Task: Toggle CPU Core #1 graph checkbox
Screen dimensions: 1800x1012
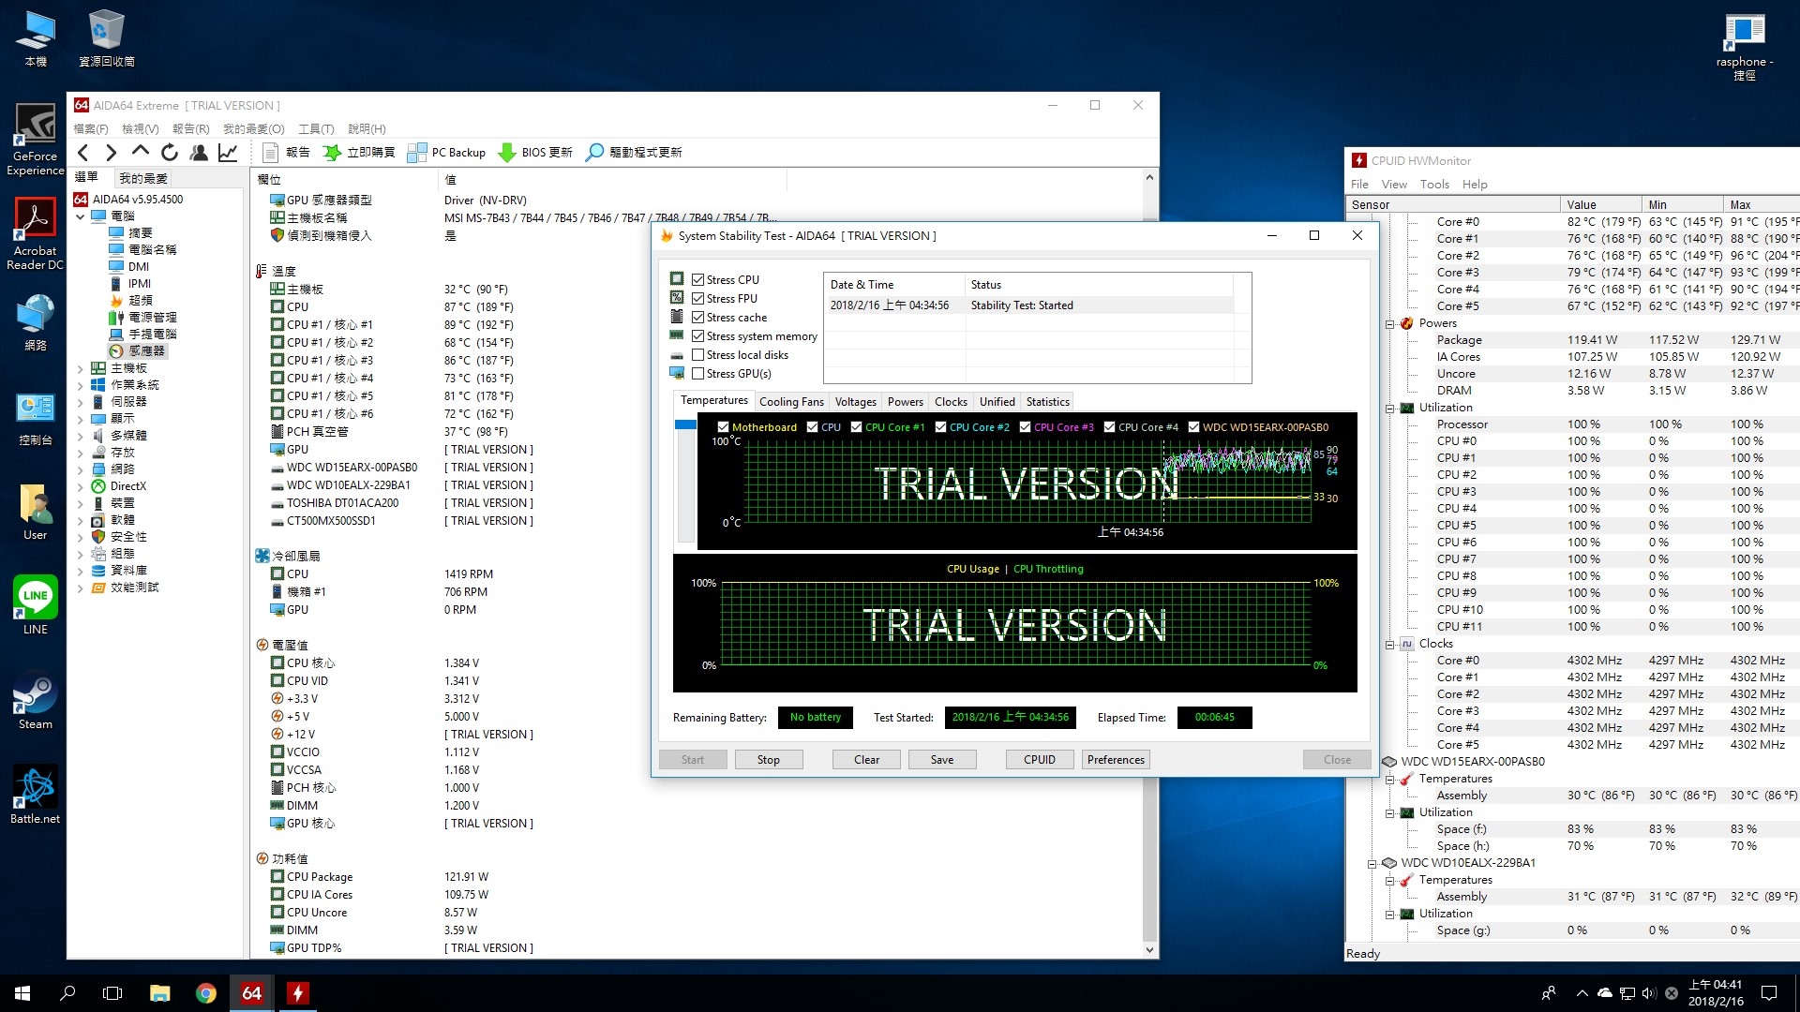Action: click(x=856, y=426)
